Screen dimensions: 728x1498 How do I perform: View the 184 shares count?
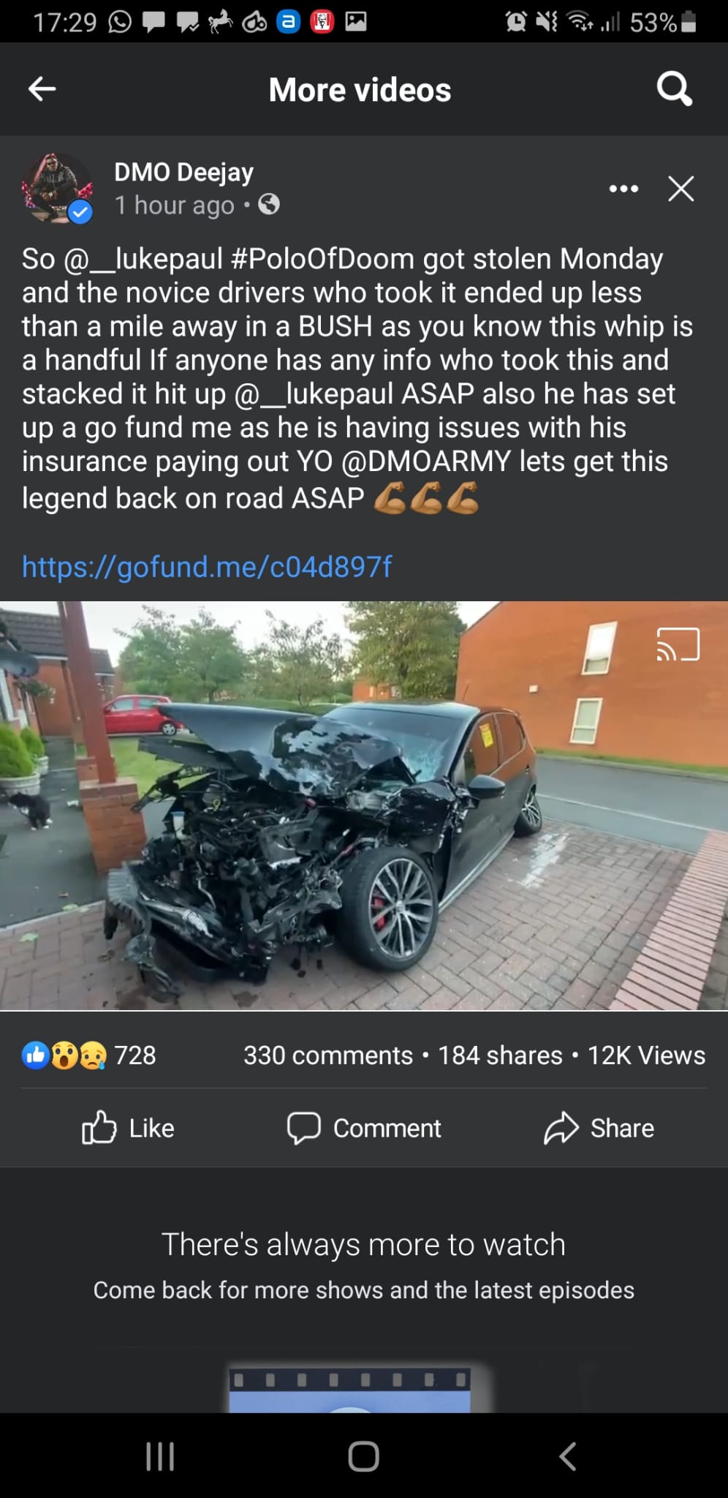point(500,1055)
